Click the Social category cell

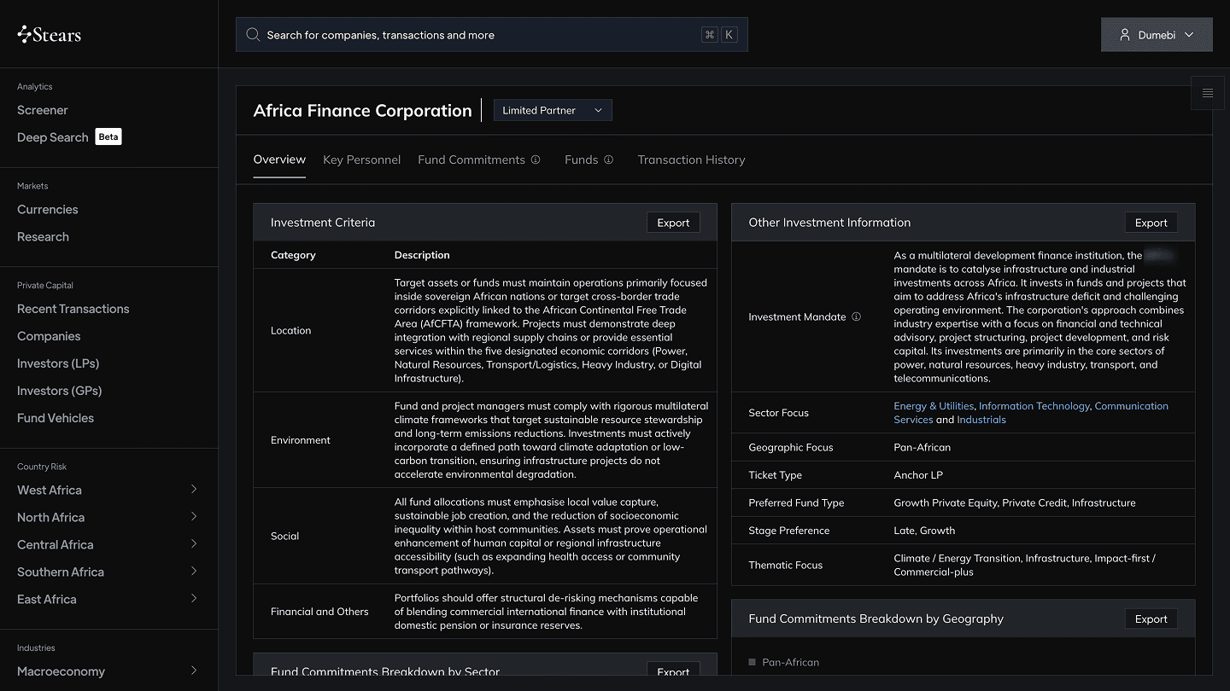point(284,536)
